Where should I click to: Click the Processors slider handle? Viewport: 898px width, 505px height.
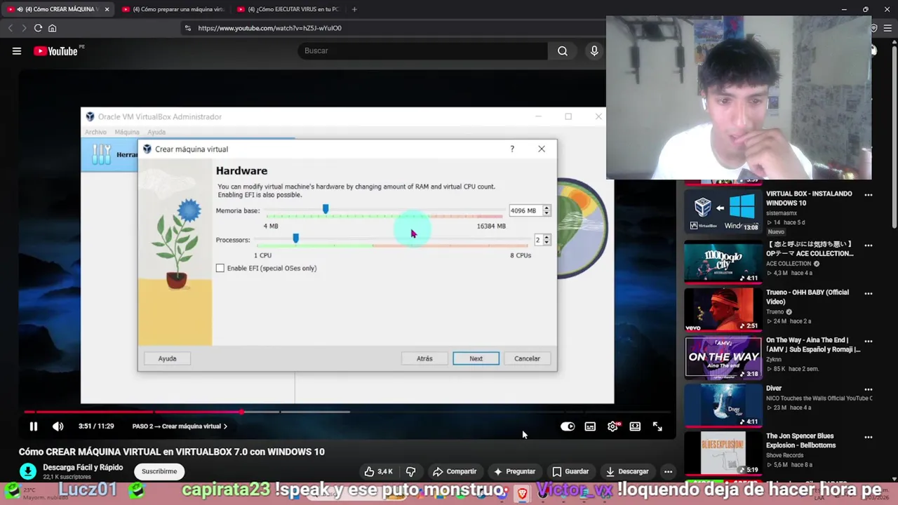[295, 238]
